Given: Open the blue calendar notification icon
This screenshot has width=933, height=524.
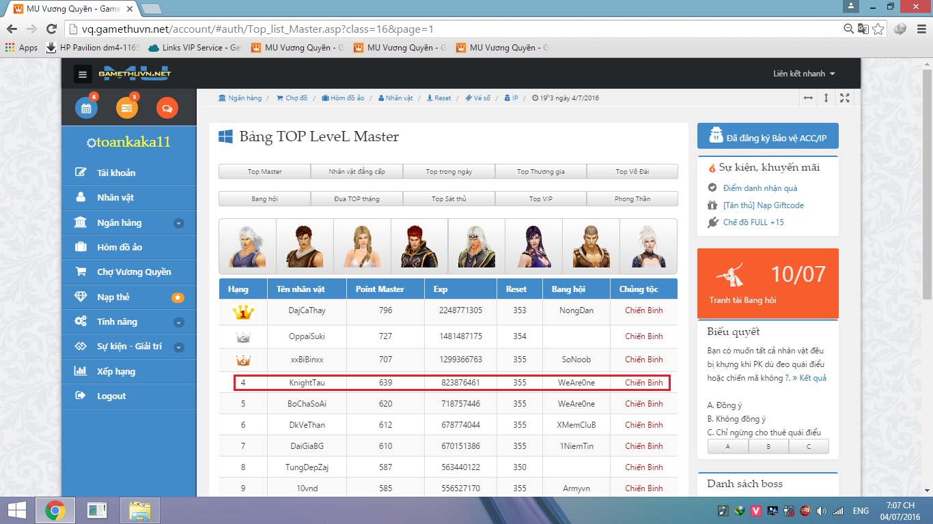Looking at the screenshot, I should pyautogui.click(x=86, y=108).
